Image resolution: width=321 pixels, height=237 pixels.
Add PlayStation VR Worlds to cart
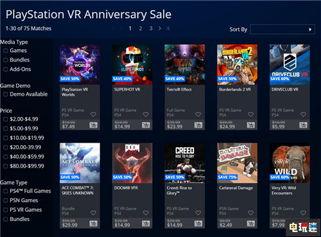pos(93,125)
